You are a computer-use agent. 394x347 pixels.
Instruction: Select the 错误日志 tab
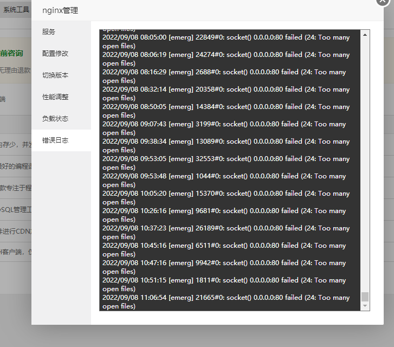[x=61, y=140]
